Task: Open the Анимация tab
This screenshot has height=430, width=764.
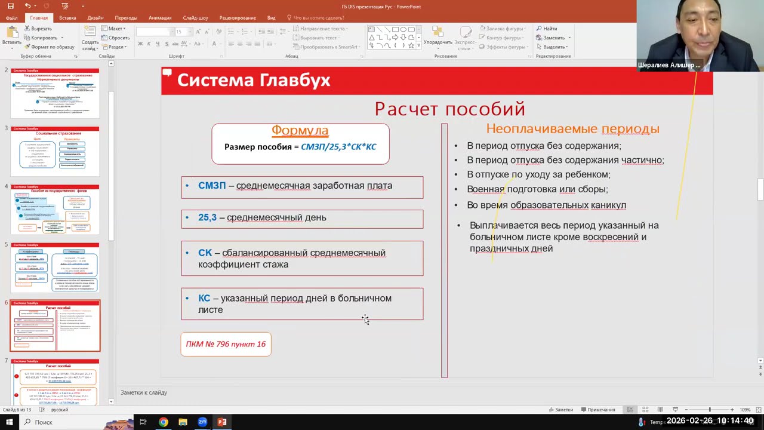Action: pyautogui.click(x=160, y=18)
